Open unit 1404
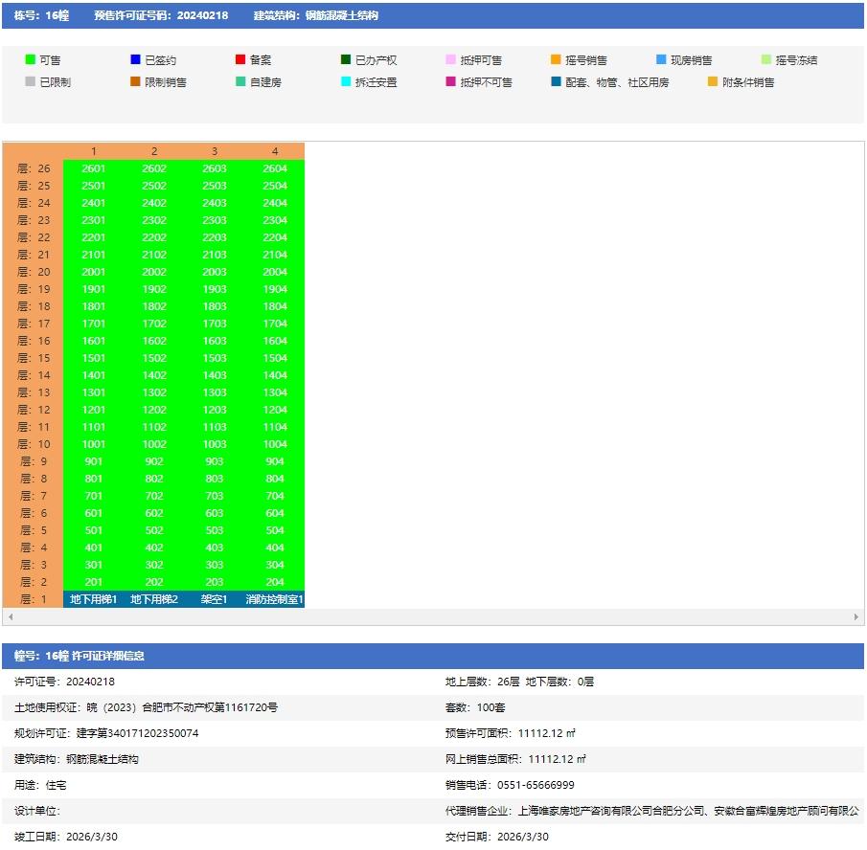Viewport: 867px width, 850px height. tap(275, 375)
